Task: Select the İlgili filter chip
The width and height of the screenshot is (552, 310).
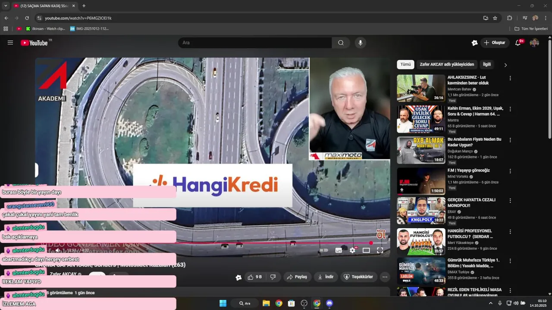Action: point(487,65)
